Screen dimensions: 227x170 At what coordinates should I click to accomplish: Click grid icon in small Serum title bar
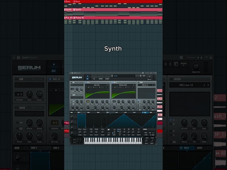143,73
